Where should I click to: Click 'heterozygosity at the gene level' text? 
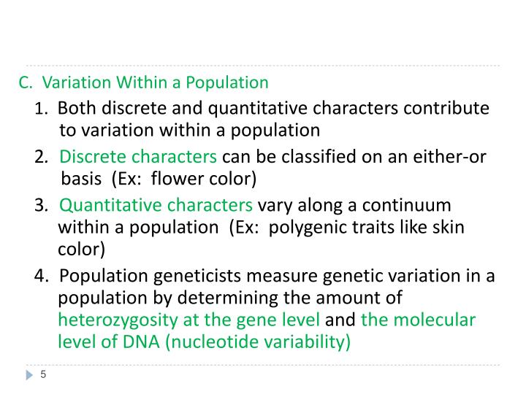pos(189,320)
